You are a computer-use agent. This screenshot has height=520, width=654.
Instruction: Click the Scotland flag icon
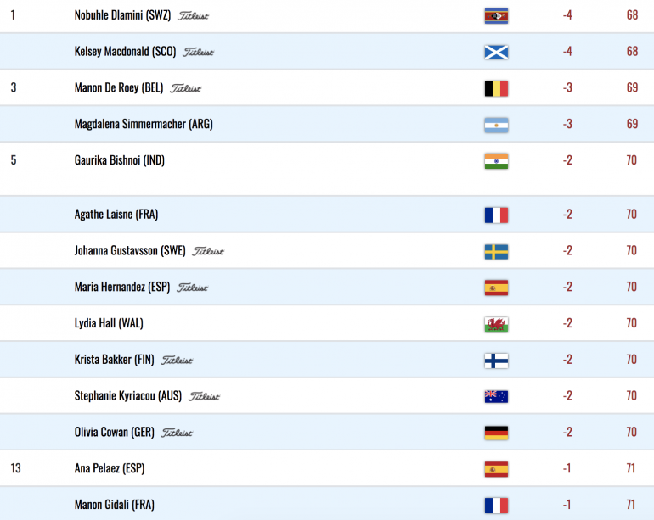point(496,52)
